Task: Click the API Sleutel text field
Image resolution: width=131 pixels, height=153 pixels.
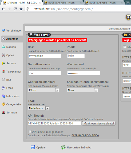Action: pyautogui.click(x=54, y=123)
